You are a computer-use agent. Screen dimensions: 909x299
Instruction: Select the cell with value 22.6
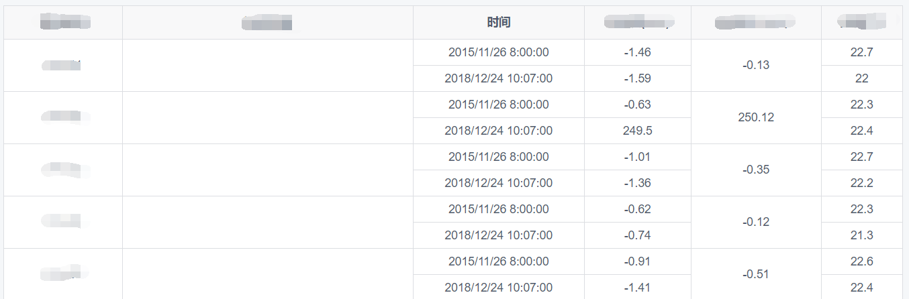[x=861, y=261]
